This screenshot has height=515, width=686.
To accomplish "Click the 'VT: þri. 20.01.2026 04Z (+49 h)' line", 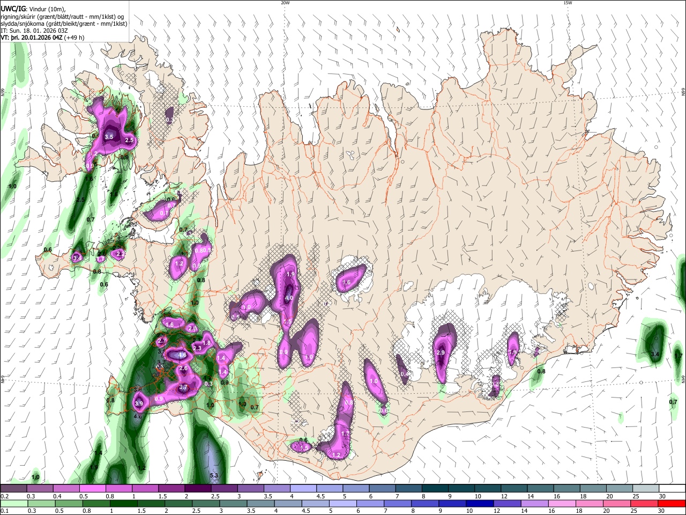I will click(42, 38).
